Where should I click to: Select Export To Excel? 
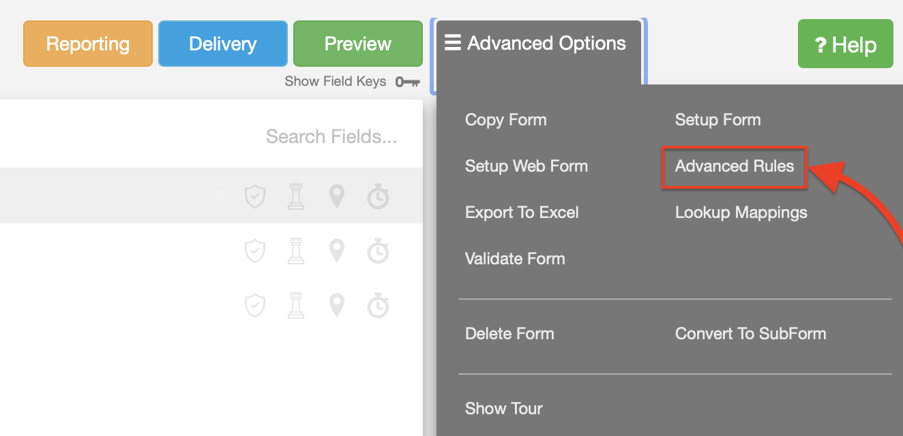522,213
